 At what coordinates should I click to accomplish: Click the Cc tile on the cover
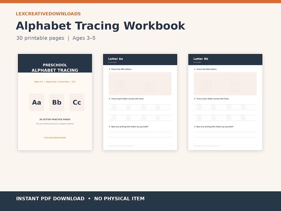(x=77, y=102)
